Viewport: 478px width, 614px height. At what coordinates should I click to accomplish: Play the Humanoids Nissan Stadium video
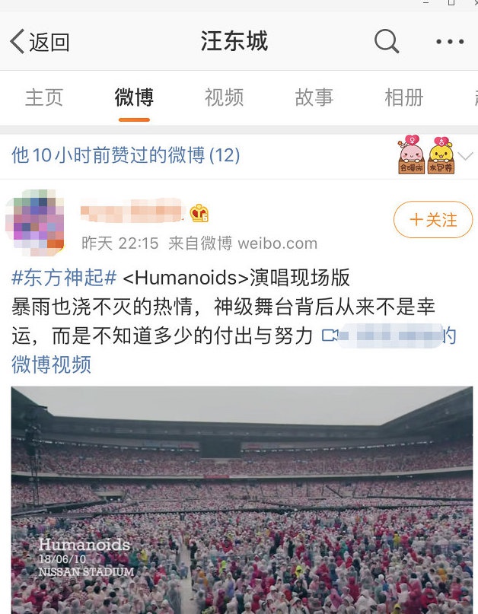point(242,500)
